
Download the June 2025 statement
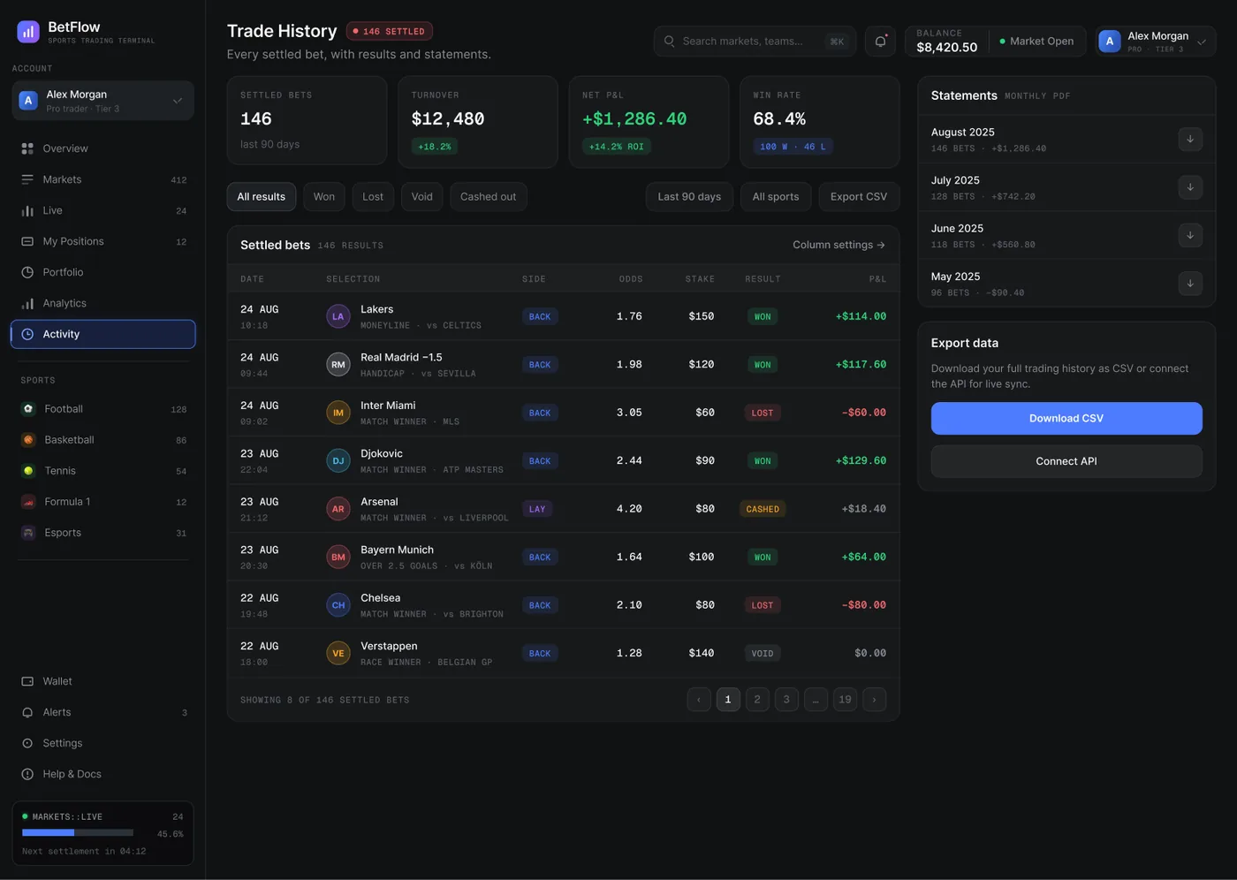pos(1190,236)
